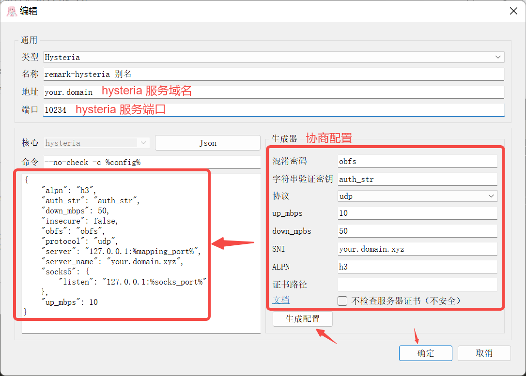Confirm with the 确定 button
Viewport: 526px width, 376px height.
(x=425, y=353)
